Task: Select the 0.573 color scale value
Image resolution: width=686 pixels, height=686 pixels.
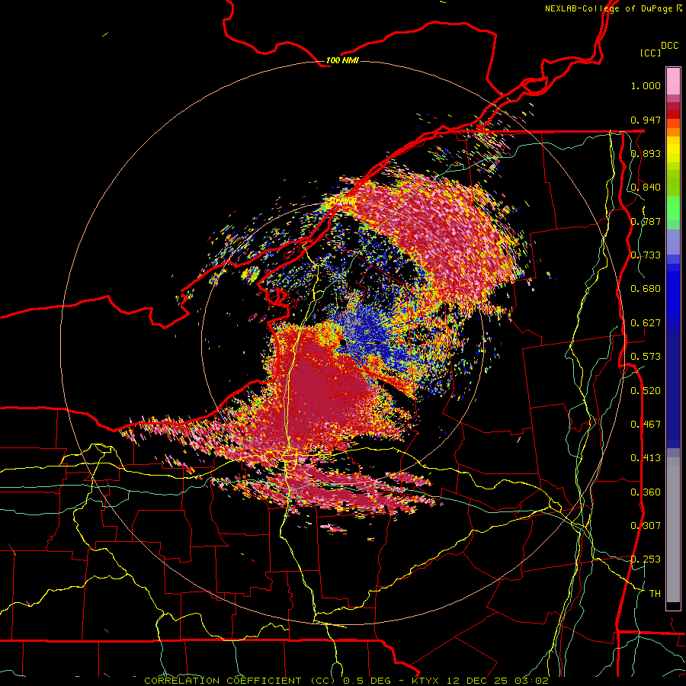Action: point(646,357)
